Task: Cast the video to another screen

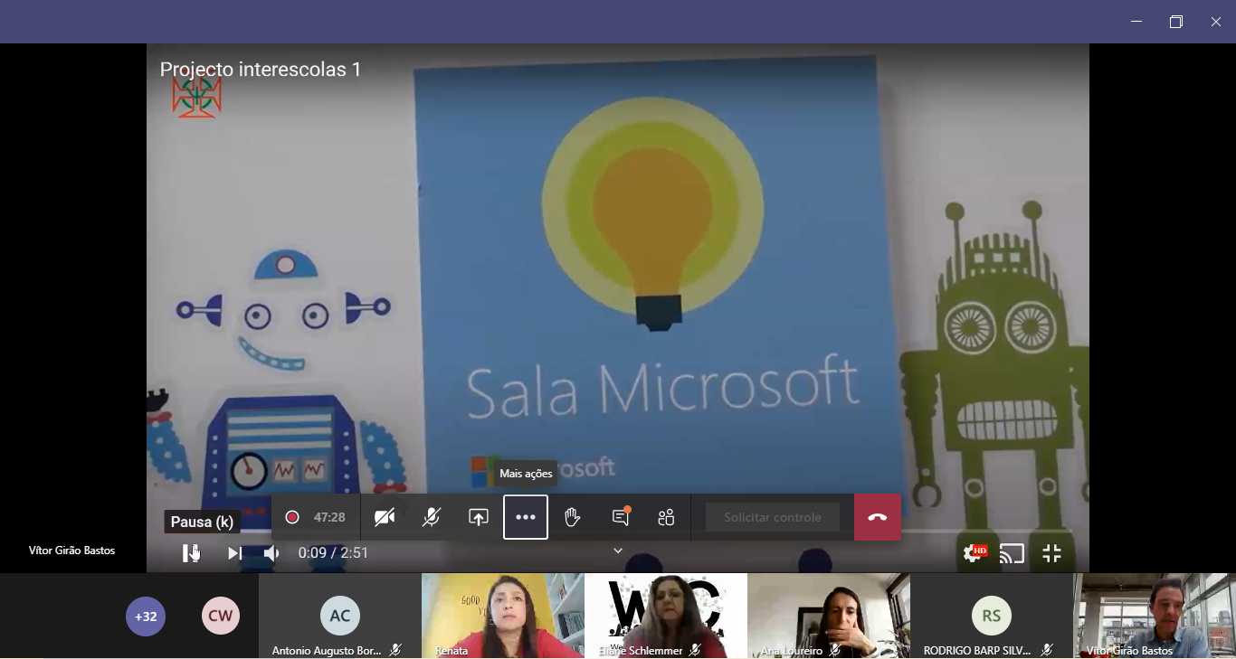Action: [1013, 553]
